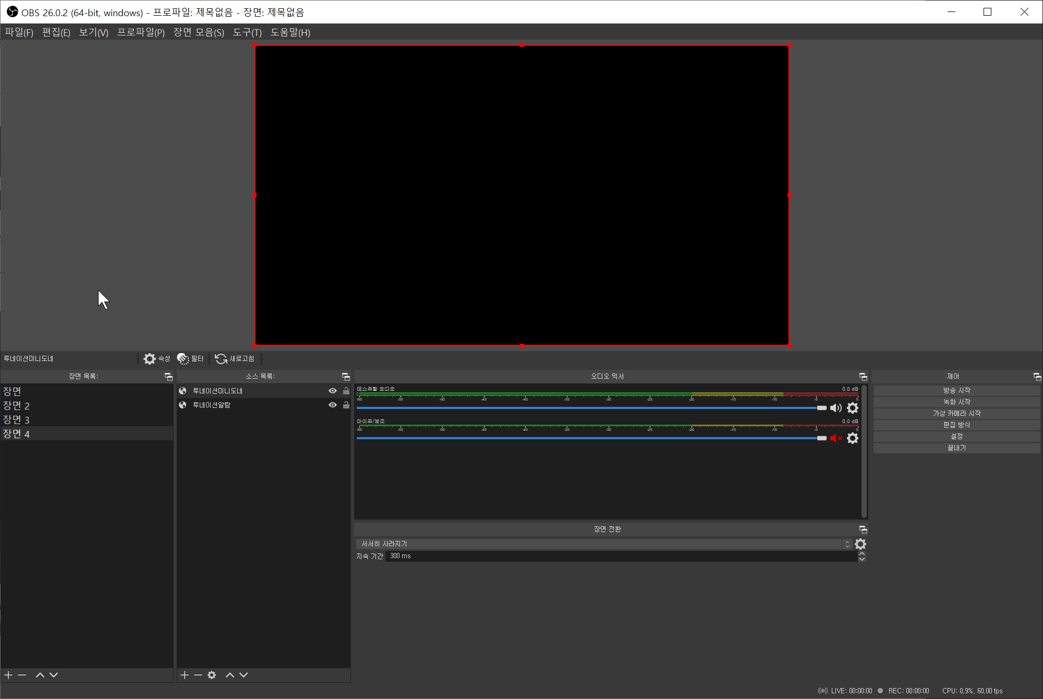Hide the 투네이션미니도네 source with eye icon
The width and height of the screenshot is (1043, 699).
point(333,391)
